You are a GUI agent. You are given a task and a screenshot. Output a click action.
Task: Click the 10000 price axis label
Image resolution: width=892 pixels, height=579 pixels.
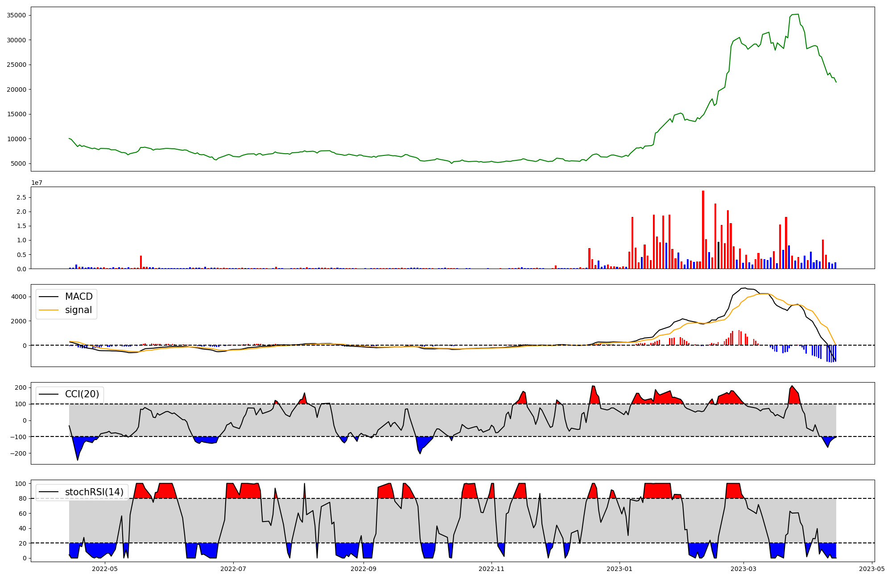point(17,139)
